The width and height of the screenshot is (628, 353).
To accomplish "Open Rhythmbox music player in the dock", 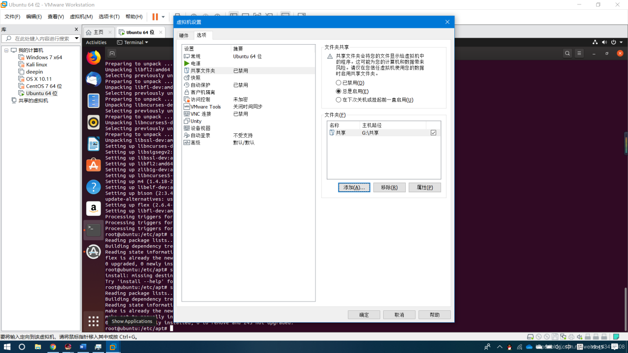I will [x=93, y=122].
